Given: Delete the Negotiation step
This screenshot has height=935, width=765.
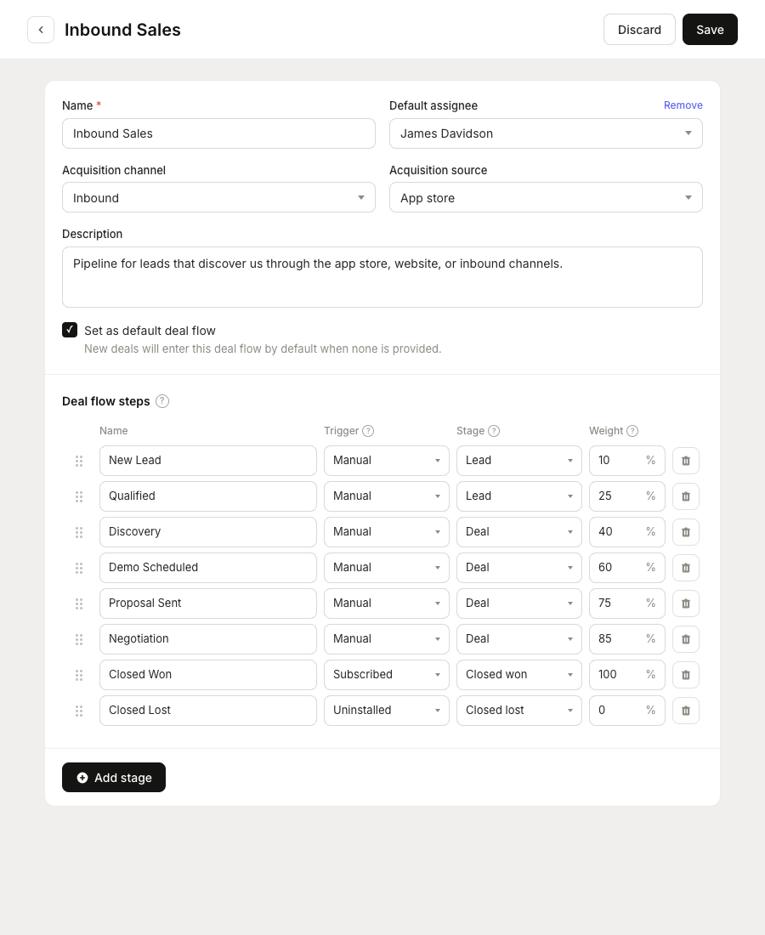Looking at the screenshot, I should click(685, 638).
